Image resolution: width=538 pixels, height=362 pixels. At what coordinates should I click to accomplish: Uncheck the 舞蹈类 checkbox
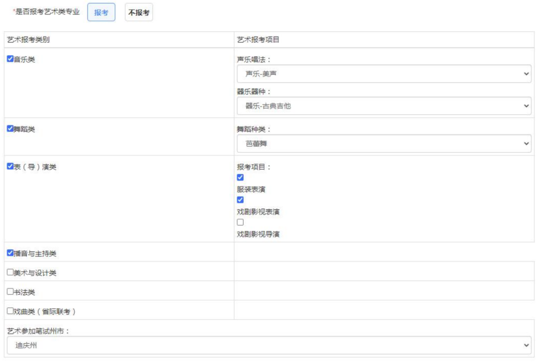point(10,129)
